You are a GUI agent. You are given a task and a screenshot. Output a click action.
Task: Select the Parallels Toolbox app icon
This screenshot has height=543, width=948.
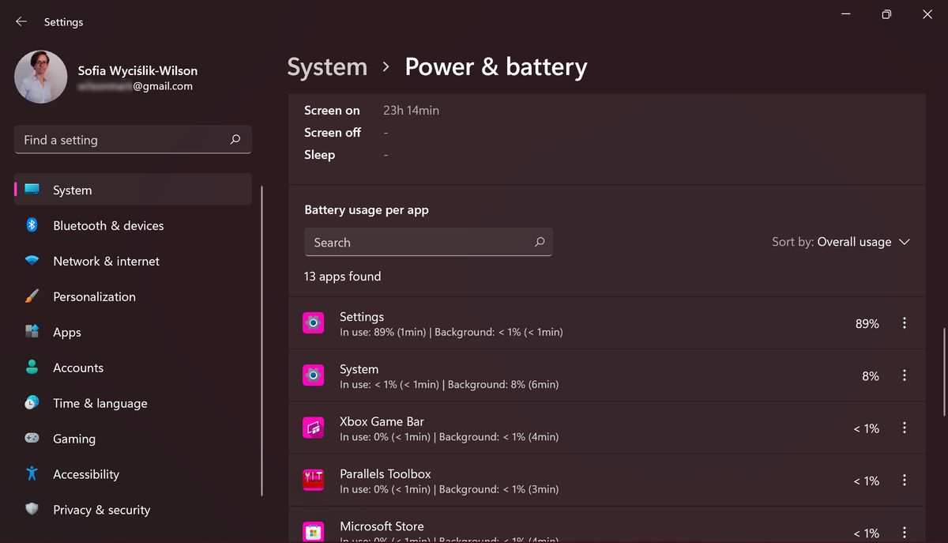point(313,480)
